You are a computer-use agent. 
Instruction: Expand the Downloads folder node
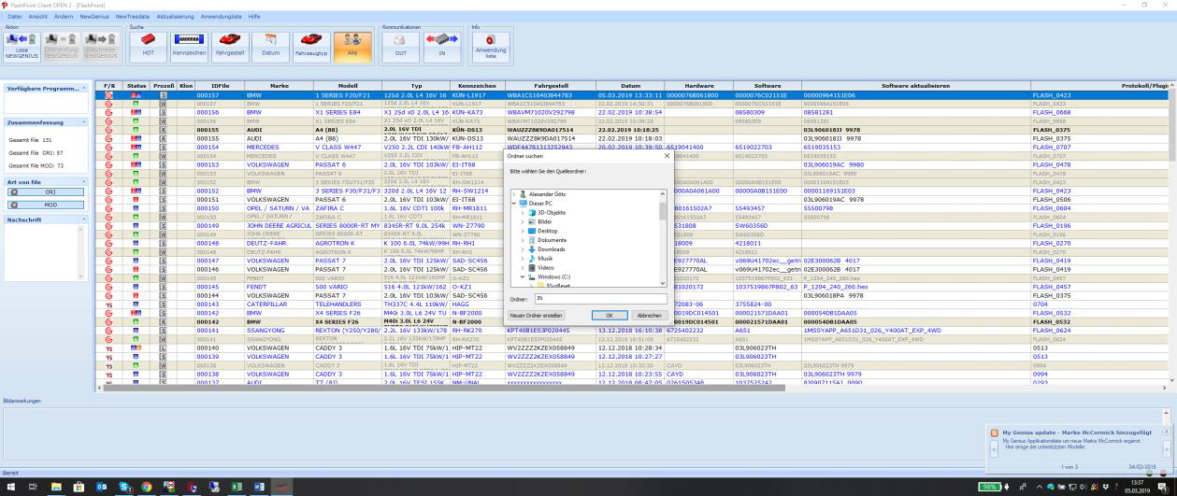click(523, 249)
